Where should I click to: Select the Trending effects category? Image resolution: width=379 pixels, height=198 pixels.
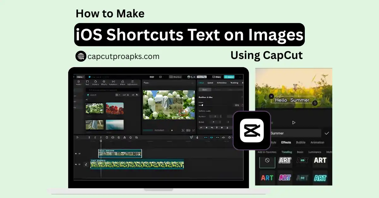click(x=287, y=152)
